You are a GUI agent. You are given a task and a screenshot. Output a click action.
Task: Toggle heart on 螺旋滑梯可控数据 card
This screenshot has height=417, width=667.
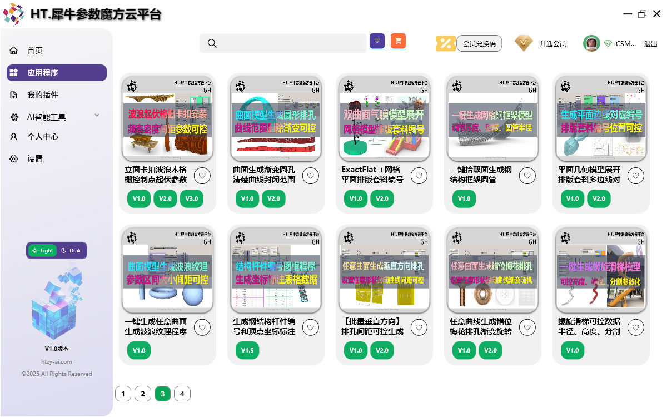click(x=636, y=327)
